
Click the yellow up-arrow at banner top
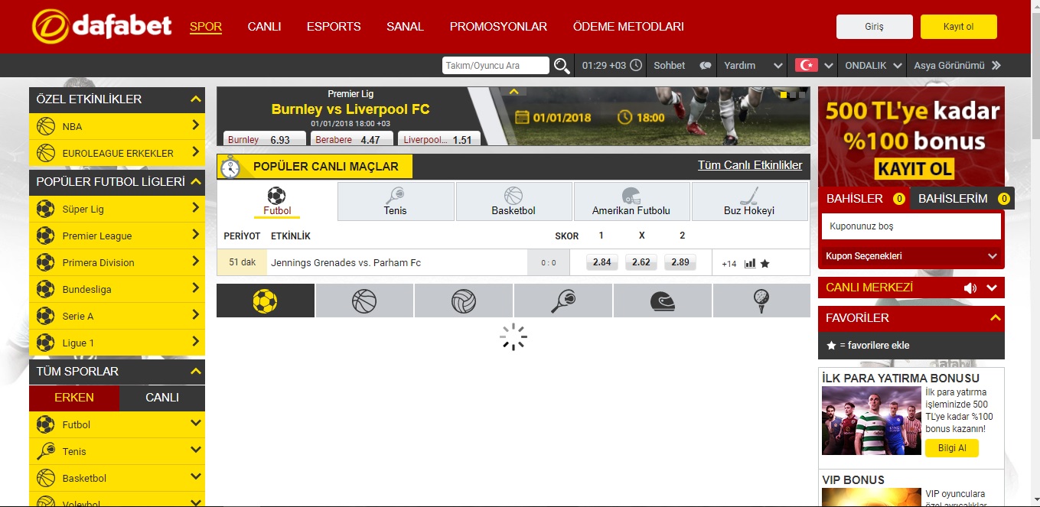point(513,92)
